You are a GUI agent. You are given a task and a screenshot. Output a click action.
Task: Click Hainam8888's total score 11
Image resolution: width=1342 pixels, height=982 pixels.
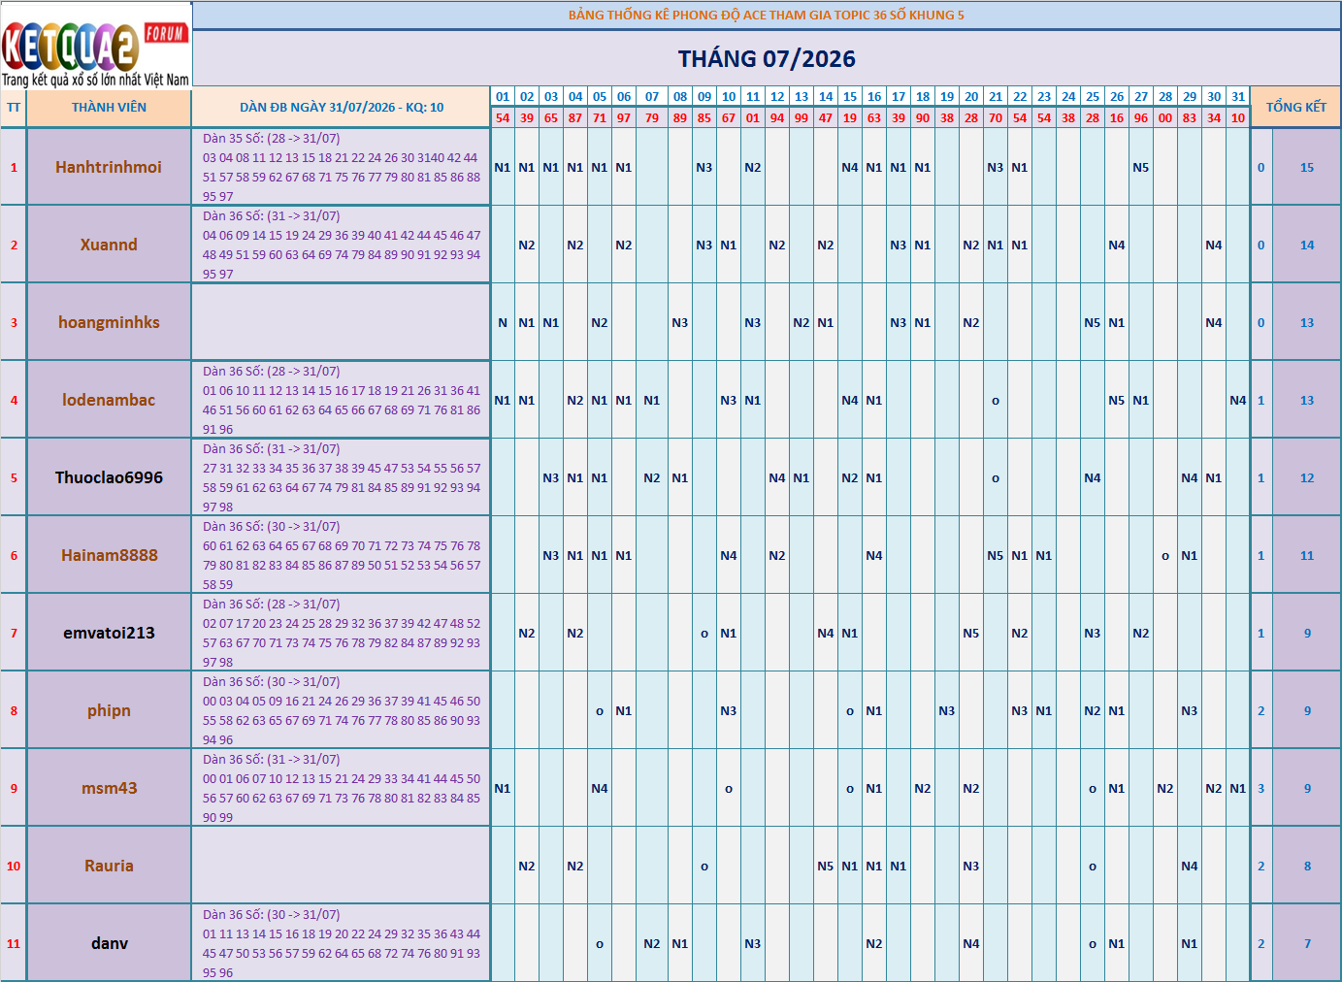pos(1307,555)
